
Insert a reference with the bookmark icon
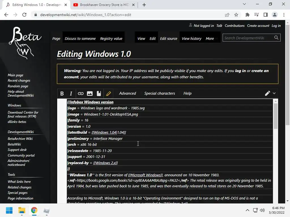click(x=99, y=94)
